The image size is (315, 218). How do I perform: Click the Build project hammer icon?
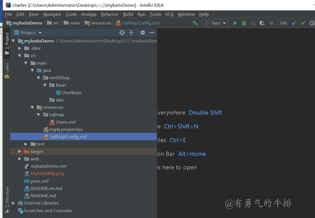point(195,23)
